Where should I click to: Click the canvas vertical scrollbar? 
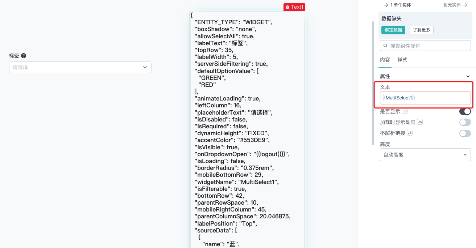[372, 83]
